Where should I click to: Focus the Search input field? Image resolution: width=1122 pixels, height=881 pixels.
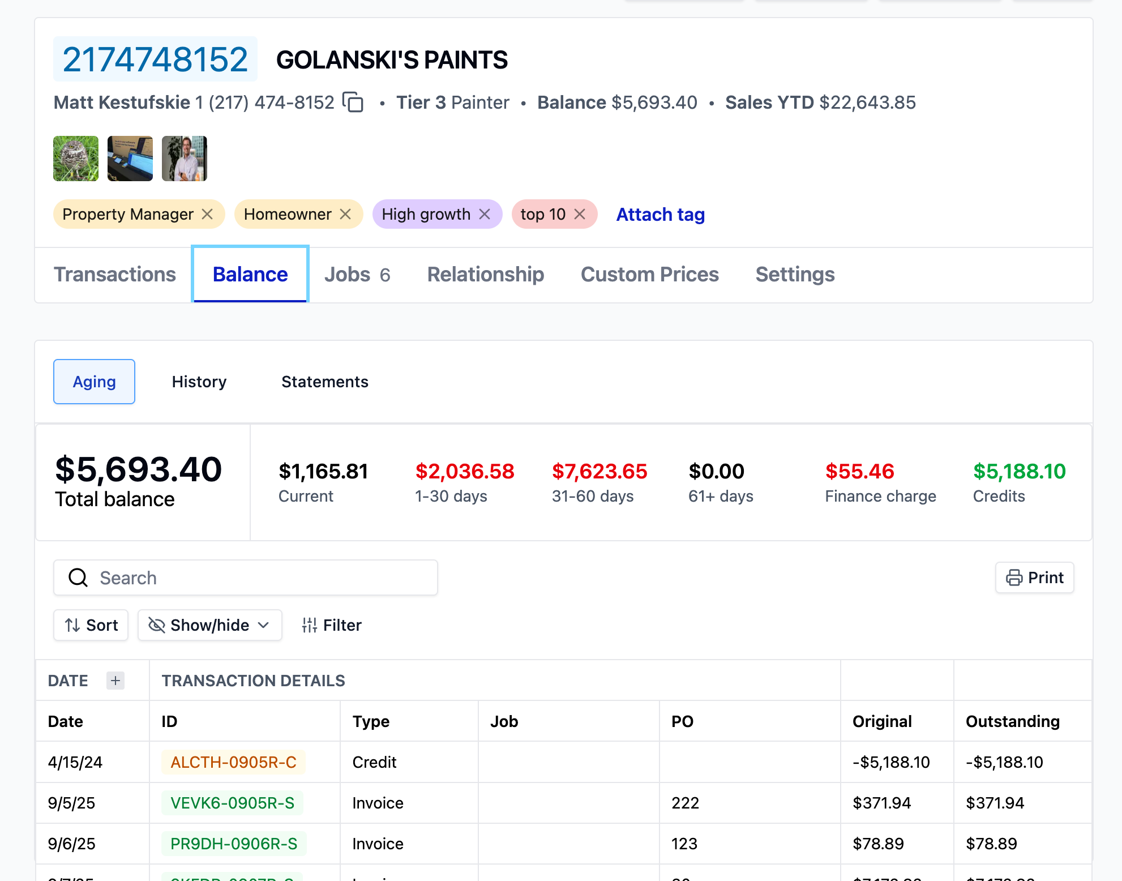click(x=260, y=578)
